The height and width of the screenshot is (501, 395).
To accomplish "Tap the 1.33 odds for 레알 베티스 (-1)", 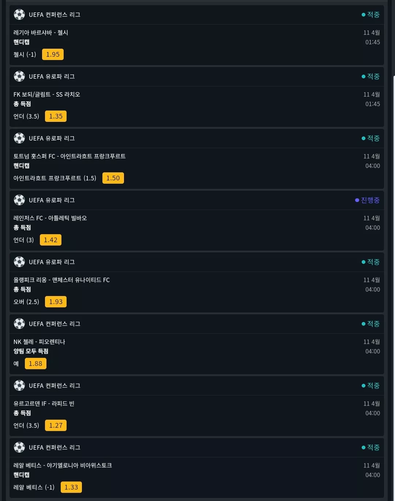I will click(71, 487).
